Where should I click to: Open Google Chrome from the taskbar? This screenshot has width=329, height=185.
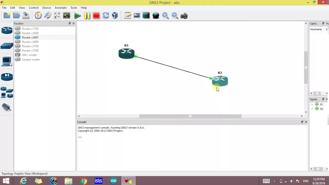click(84, 181)
